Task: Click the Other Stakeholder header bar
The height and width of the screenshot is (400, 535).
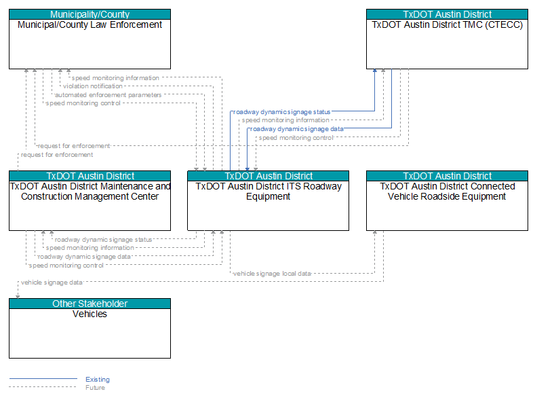Action: [x=90, y=304]
